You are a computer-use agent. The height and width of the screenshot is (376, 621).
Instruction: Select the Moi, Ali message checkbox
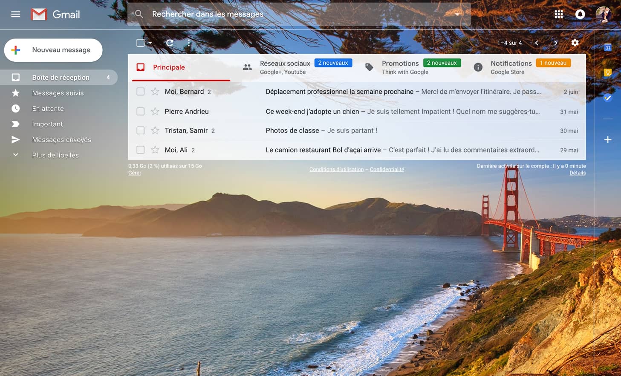pos(140,150)
